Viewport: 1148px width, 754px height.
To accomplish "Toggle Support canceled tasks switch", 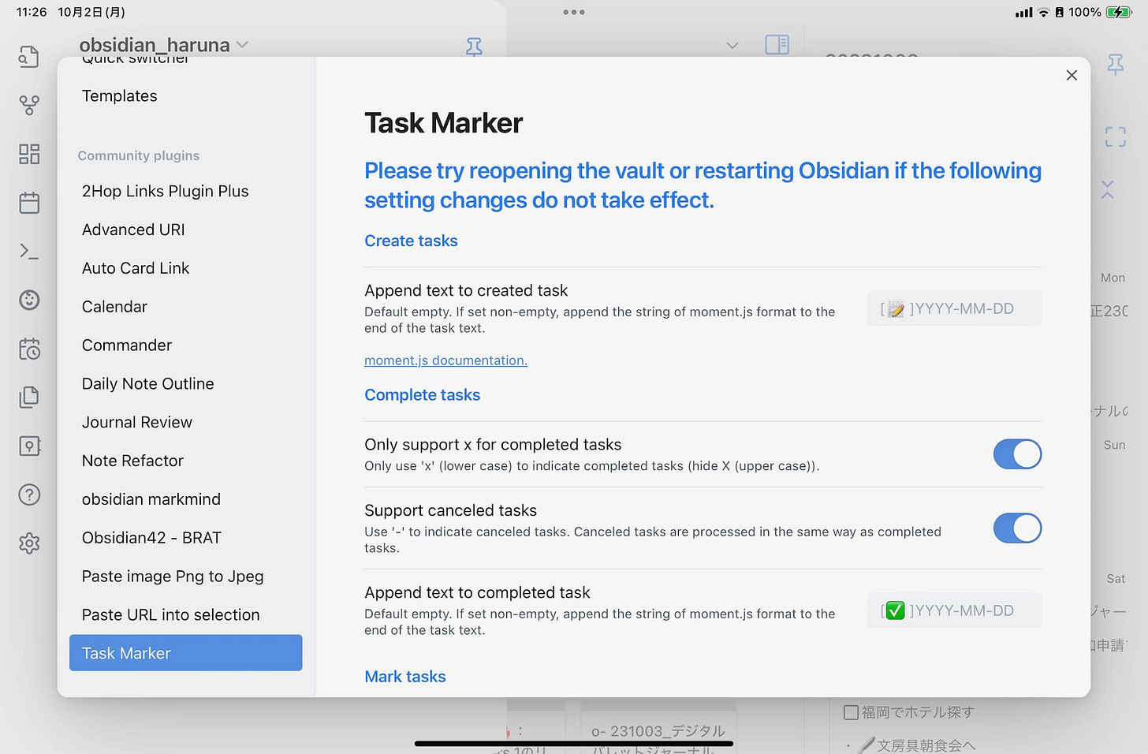I will [x=1017, y=528].
